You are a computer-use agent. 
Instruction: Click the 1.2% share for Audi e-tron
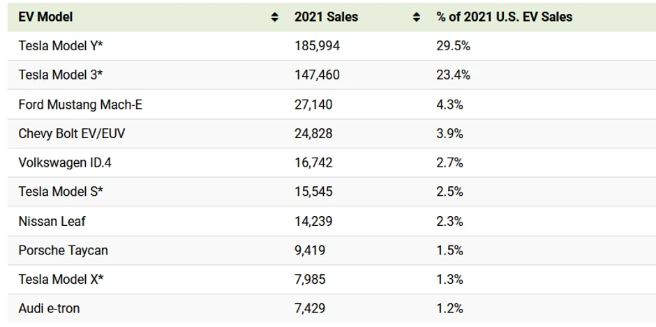click(x=449, y=308)
